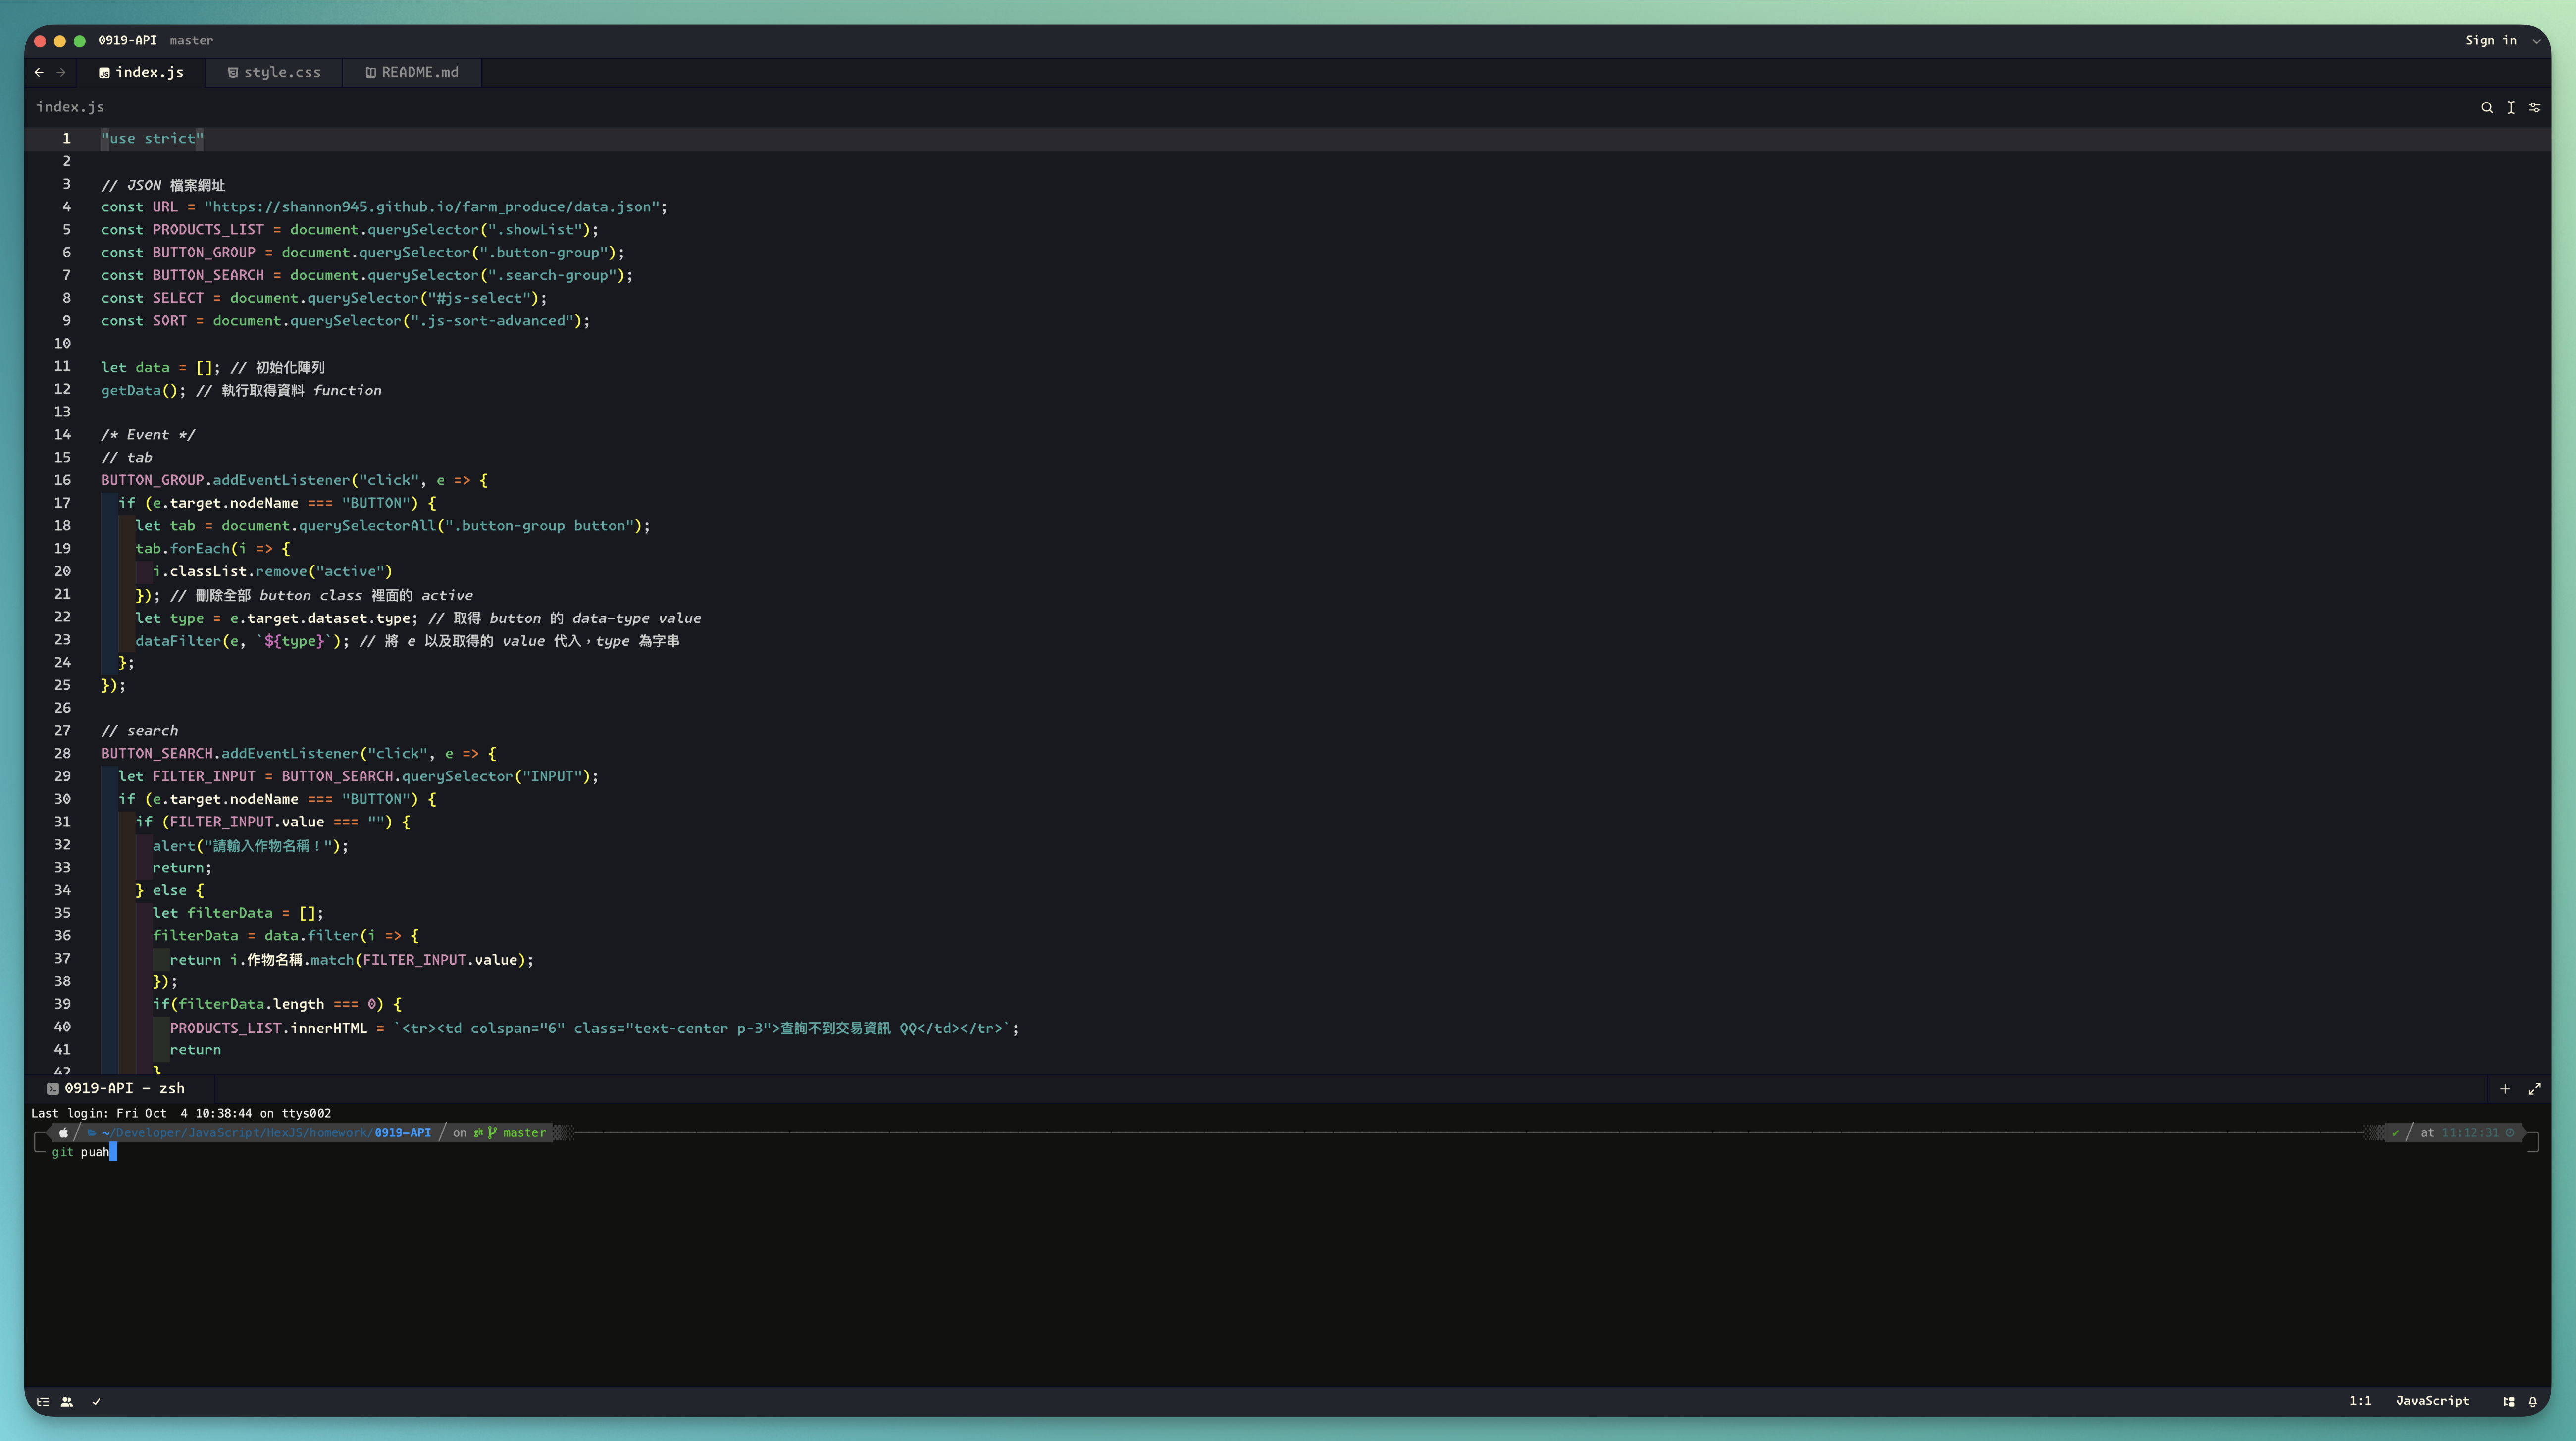
Task: Click data.filter on line 36
Action: [311, 936]
